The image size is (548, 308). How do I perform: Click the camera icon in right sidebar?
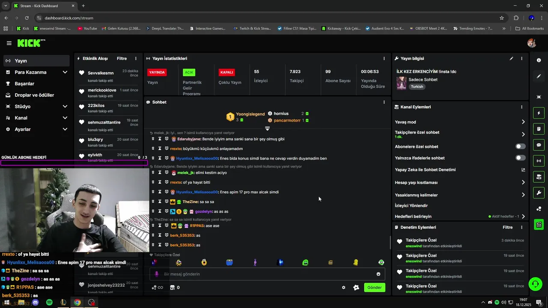pyautogui.click(x=539, y=177)
